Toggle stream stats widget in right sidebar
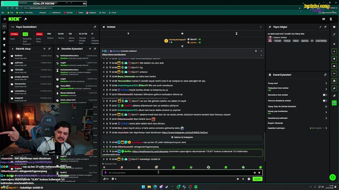The height and width of the screenshot is (190, 339). click(334, 73)
